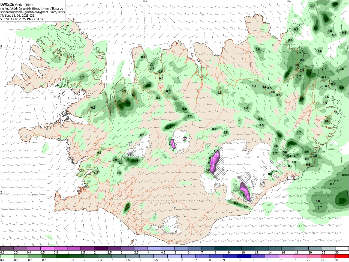Click the rain scale swatch labeled 25
The image size is (349, 262).
click(x=327, y=256)
